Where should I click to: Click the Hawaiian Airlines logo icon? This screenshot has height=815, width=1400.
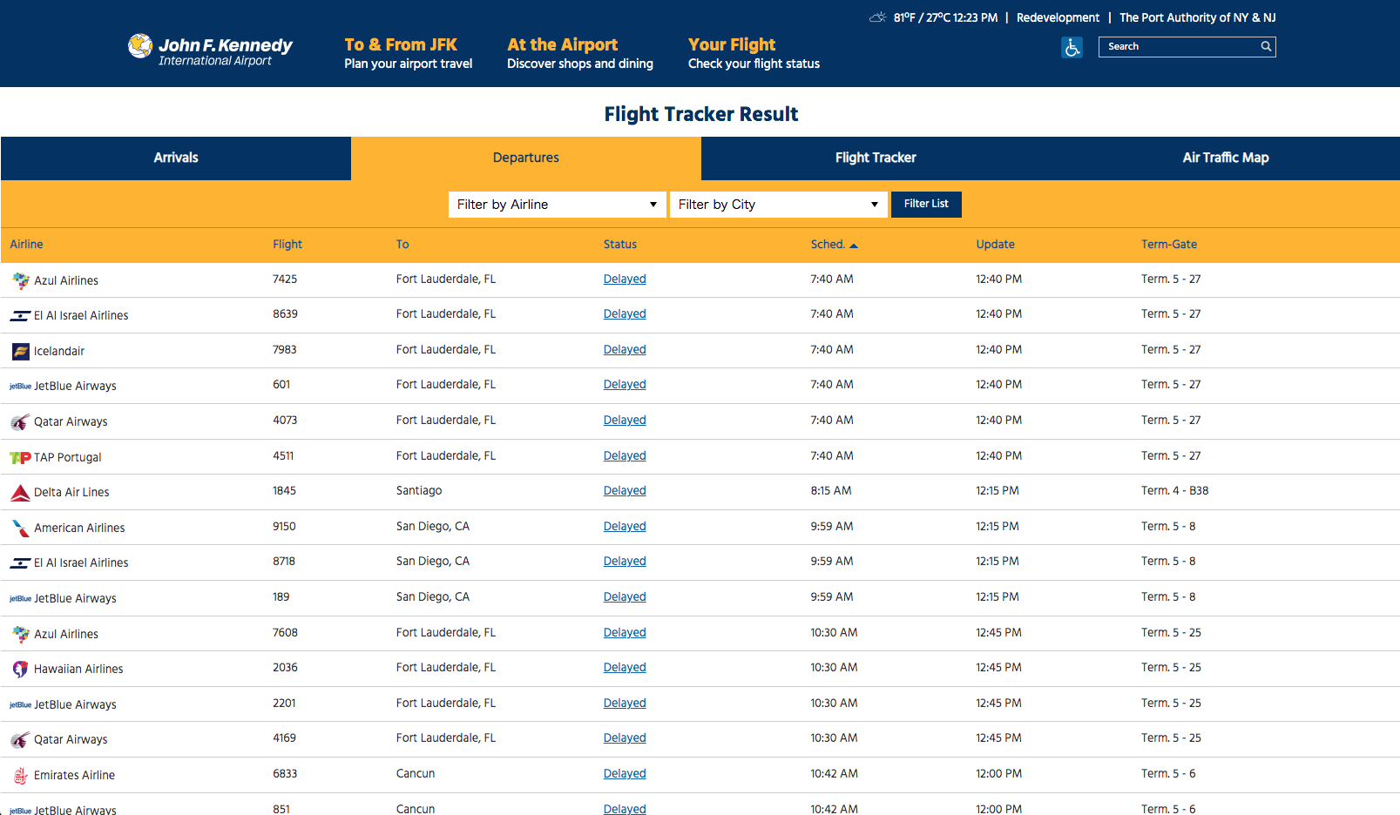(x=21, y=670)
